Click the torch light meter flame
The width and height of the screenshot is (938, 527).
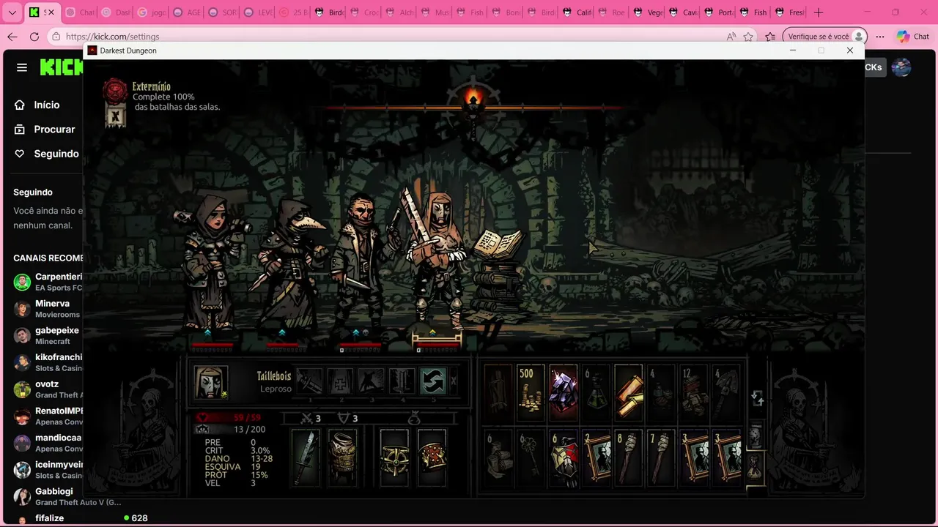point(473,99)
